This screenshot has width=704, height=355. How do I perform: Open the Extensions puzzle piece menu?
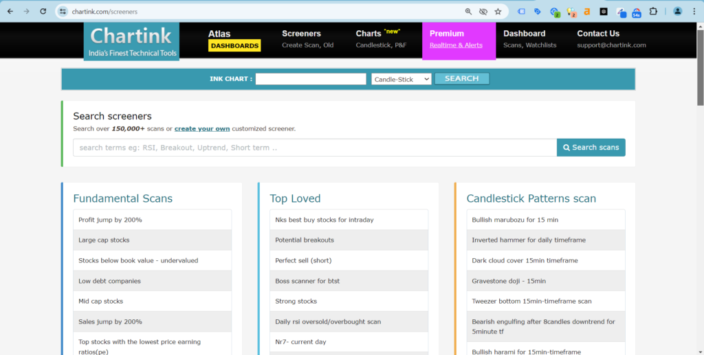653,12
